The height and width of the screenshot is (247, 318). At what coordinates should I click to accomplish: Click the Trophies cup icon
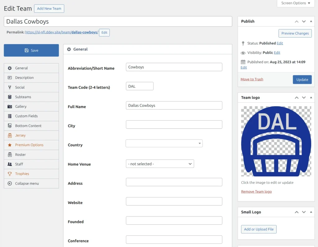click(10, 174)
